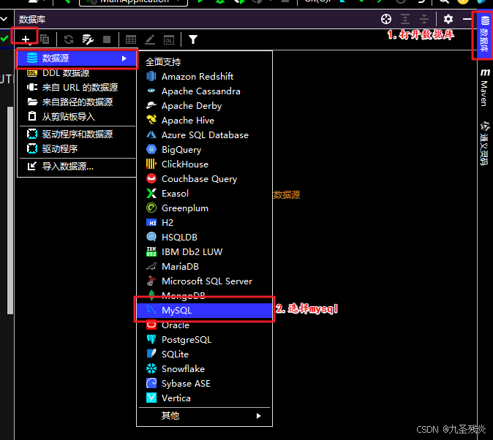Select Snowflake data source

coord(204,368)
